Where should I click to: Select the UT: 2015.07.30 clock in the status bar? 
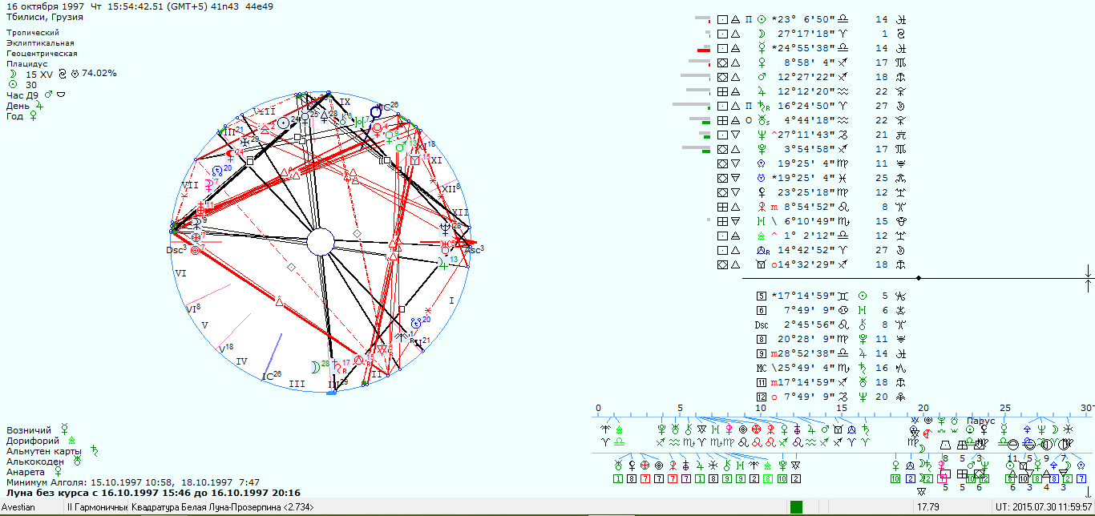pyautogui.click(x=1044, y=507)
